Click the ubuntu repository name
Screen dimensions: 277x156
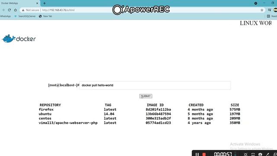(x=45, y=114)
